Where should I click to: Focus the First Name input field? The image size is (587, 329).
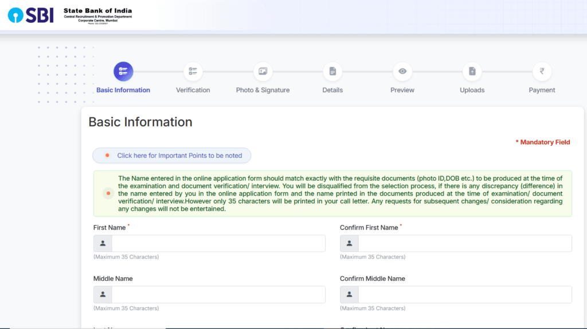point(218,243)
